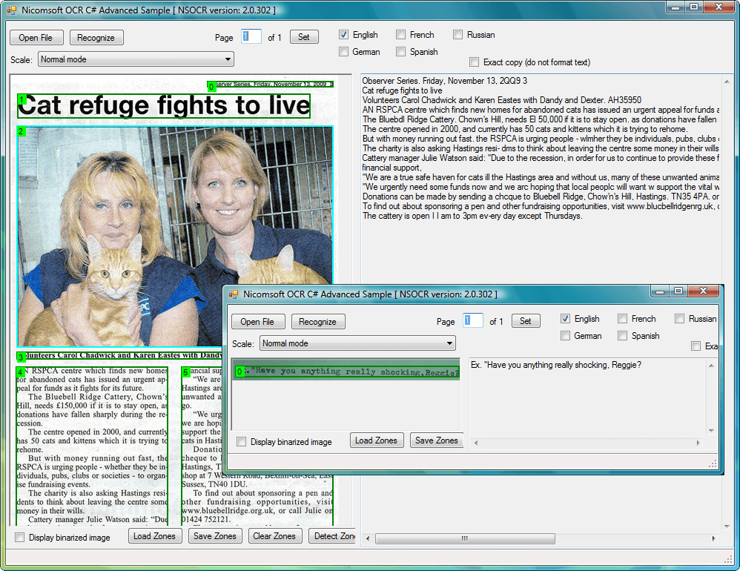Click the front window's app icon in title bar
Screen dimensions: 740x571
pos(234,294)
